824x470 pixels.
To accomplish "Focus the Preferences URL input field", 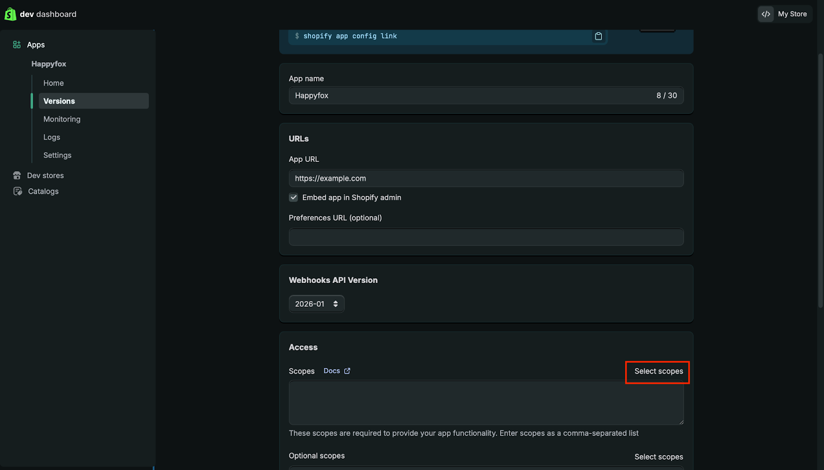I will (x=486, y=237).
